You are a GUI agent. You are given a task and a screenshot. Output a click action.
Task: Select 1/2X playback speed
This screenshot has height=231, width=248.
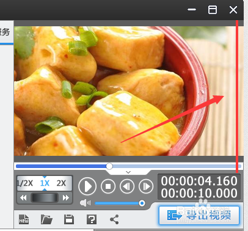coord(25,183)
